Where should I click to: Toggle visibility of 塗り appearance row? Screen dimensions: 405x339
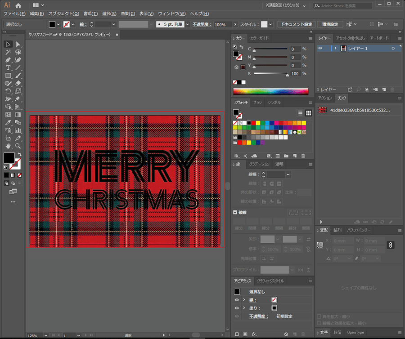[x=237, y=308]
